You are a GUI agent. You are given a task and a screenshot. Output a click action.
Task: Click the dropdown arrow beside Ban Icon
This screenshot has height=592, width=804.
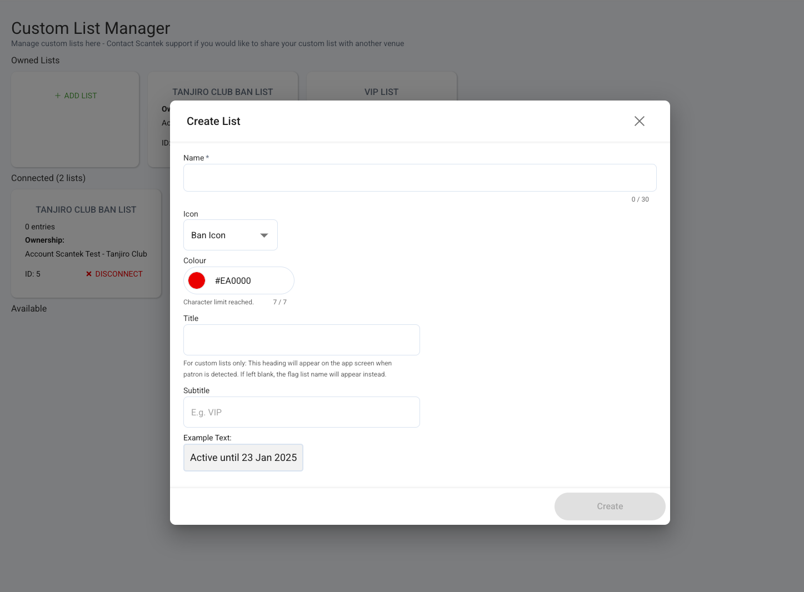(264, 235)
